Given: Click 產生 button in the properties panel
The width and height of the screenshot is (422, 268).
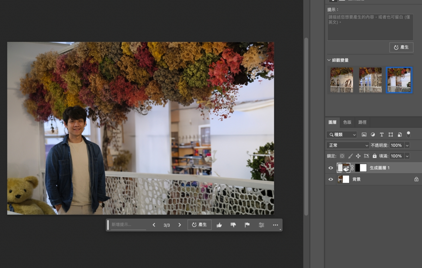Looking at the screenshot, I should point(401,47).
